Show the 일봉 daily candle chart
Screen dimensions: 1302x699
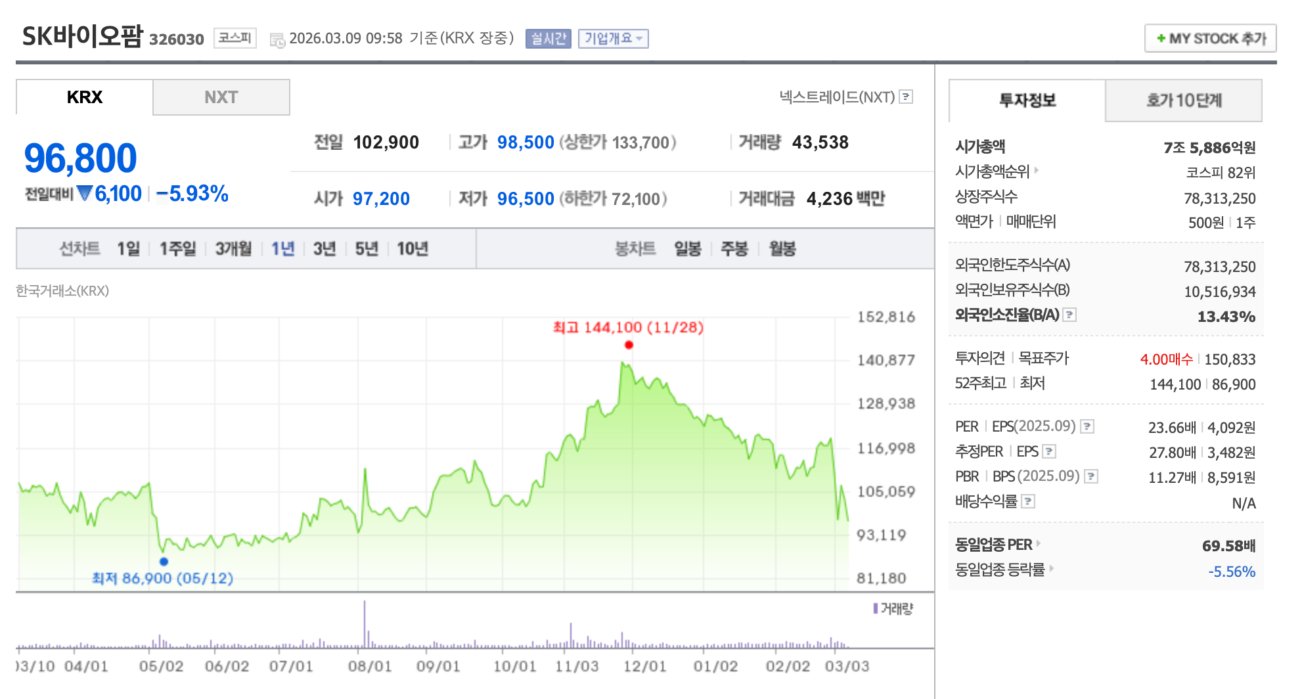point(688,249)
